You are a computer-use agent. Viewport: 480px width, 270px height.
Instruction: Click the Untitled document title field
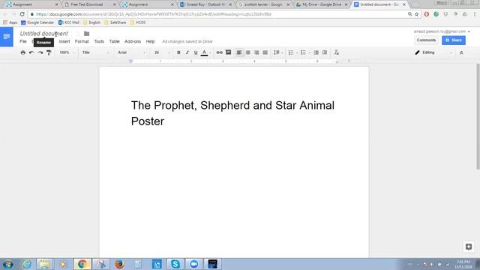coord(44,34)
